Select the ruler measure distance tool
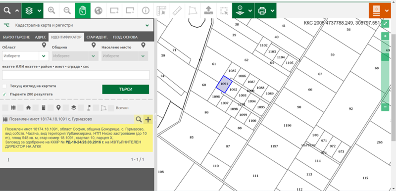Screen dimensions: 396x191 [177, 10]
